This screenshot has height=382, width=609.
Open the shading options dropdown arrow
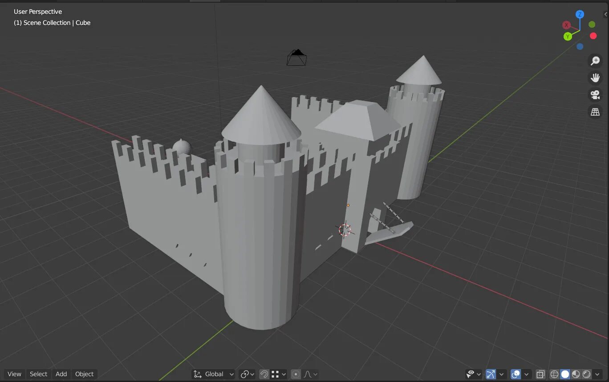coord(597,374)
